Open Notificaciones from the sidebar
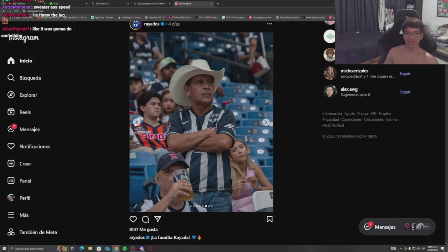Viewport: 448px width, 252px height. pyautogui.click(x=29, y=146)
